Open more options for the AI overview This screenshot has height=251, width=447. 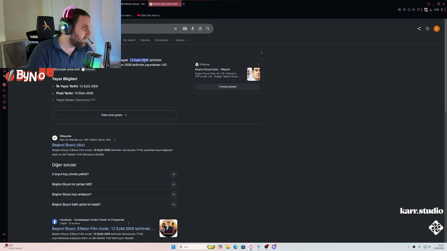click(261, 53)
